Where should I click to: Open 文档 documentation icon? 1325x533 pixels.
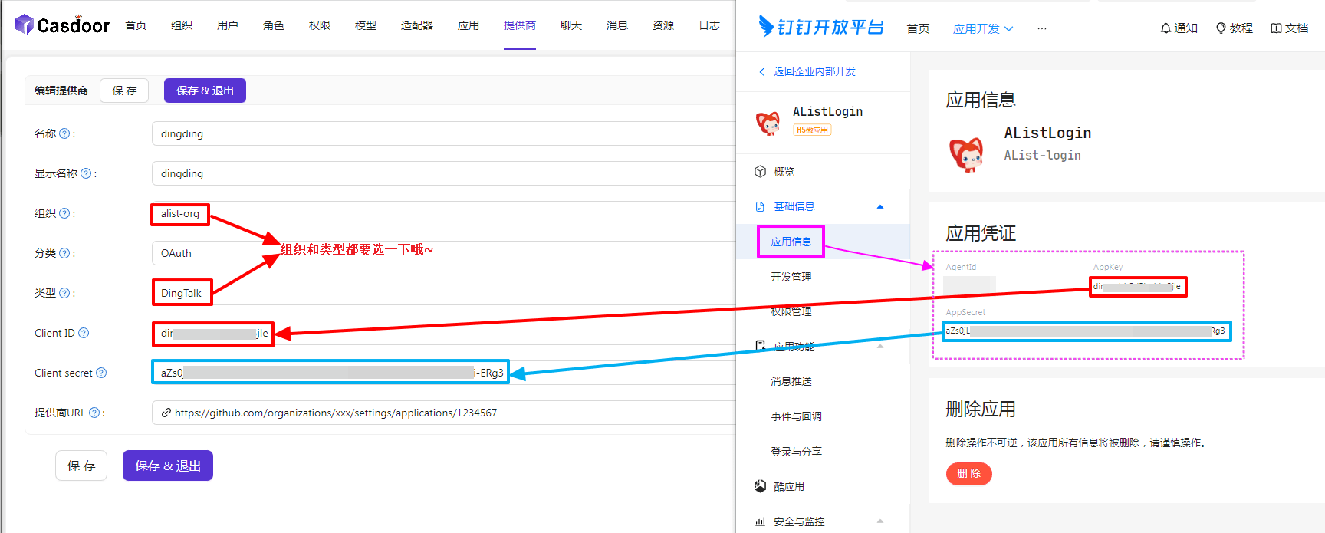(x=1276, y=28)
